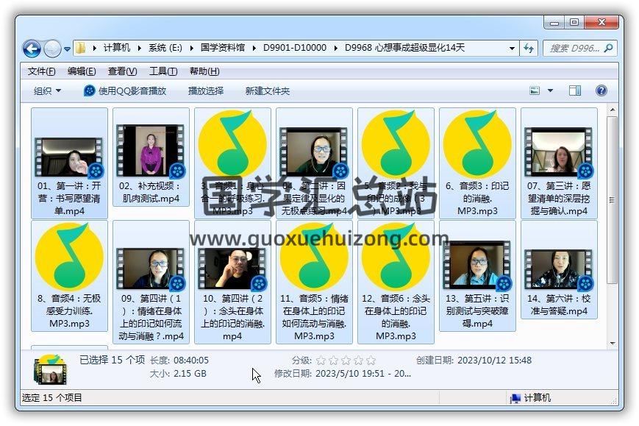Screen dimensions: 639x426
Task: Click the Forward navigation arrow button
Action: click(52, 49)
